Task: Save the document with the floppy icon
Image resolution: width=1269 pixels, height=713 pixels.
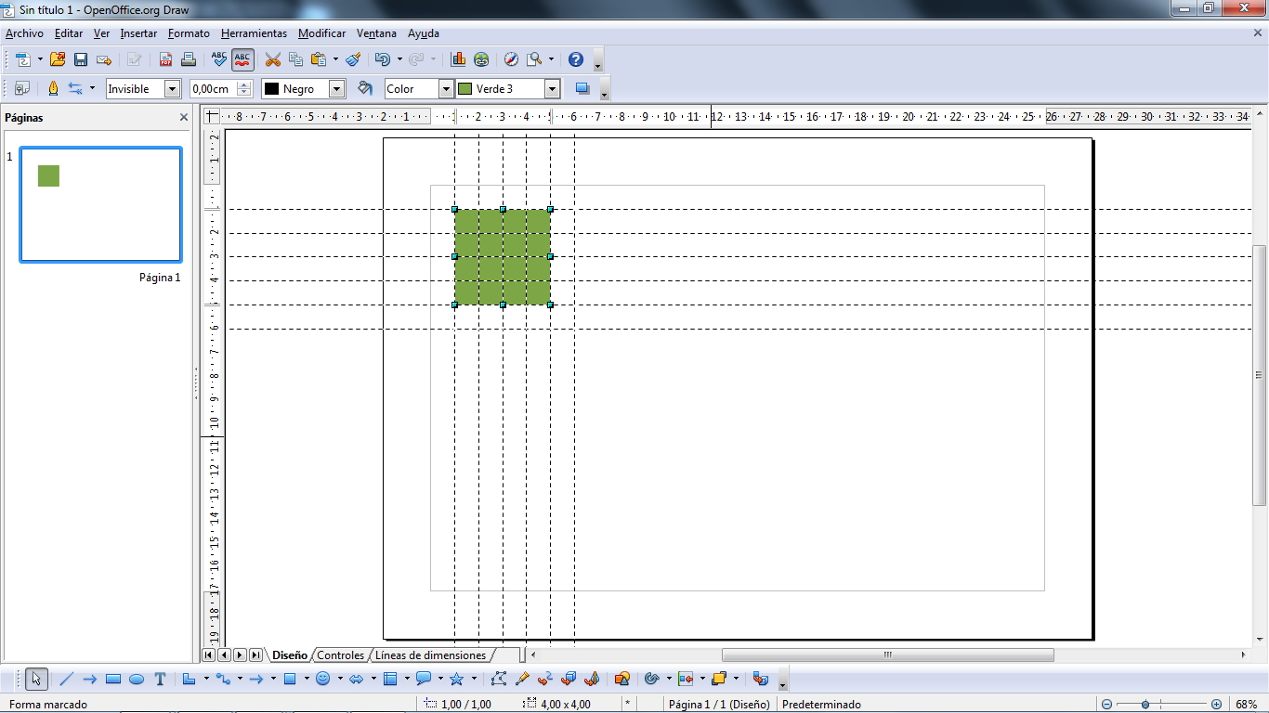Action: coord(81,59)
